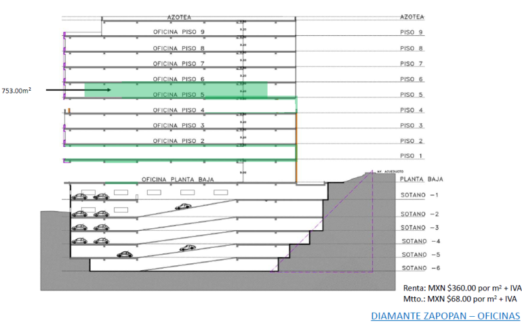Viewport: 522px width, 327px height.
Task: Click the OFICINA PLANTA BAJA label
Action: pyautogui.click(x=178, y=179)
